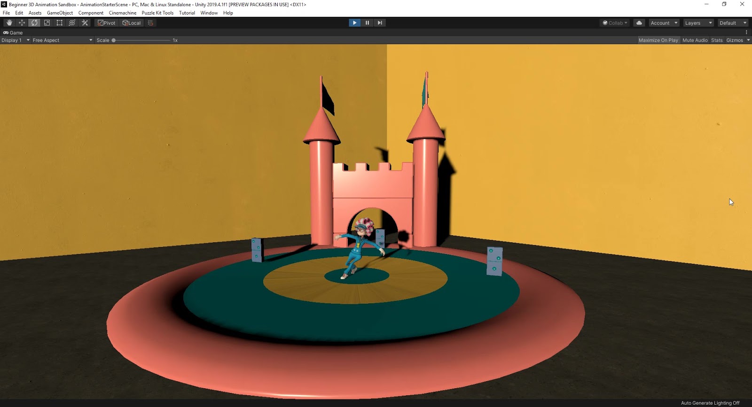Select the Rect Transform tool

[x=60, y=23]
